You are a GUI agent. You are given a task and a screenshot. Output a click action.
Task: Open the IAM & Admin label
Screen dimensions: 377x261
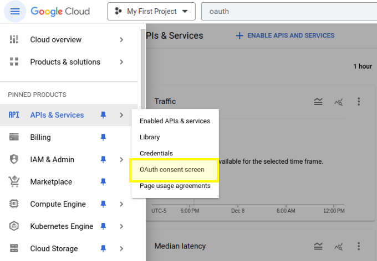(x=52, y=159)
